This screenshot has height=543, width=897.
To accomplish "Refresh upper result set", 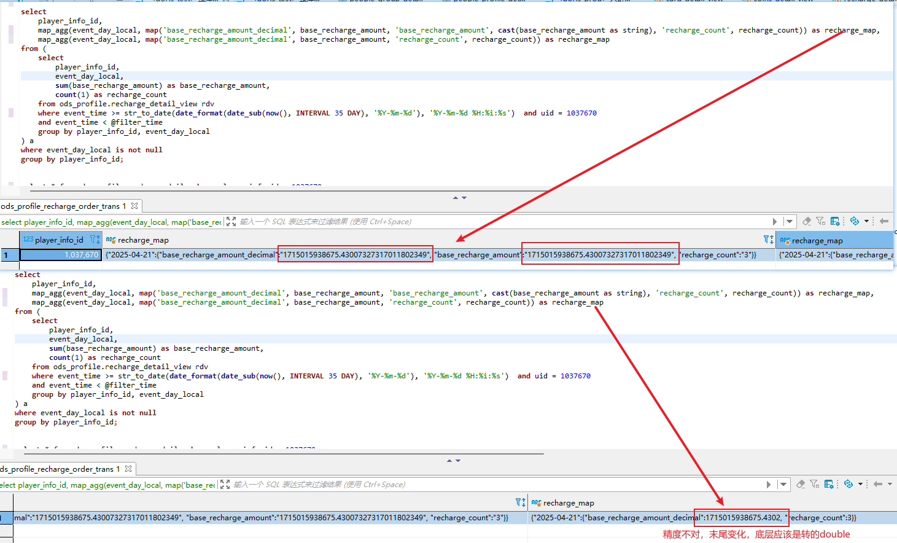I will [854, 221].
